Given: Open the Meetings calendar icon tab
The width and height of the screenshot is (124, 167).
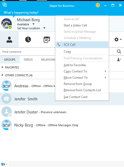Looking at the screenshot, I should coord(47,39).
